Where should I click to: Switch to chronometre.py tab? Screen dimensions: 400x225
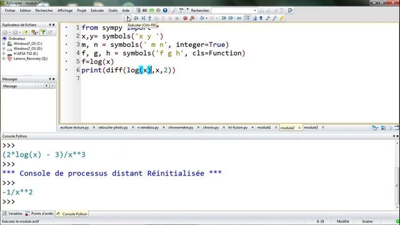[181, 127]
